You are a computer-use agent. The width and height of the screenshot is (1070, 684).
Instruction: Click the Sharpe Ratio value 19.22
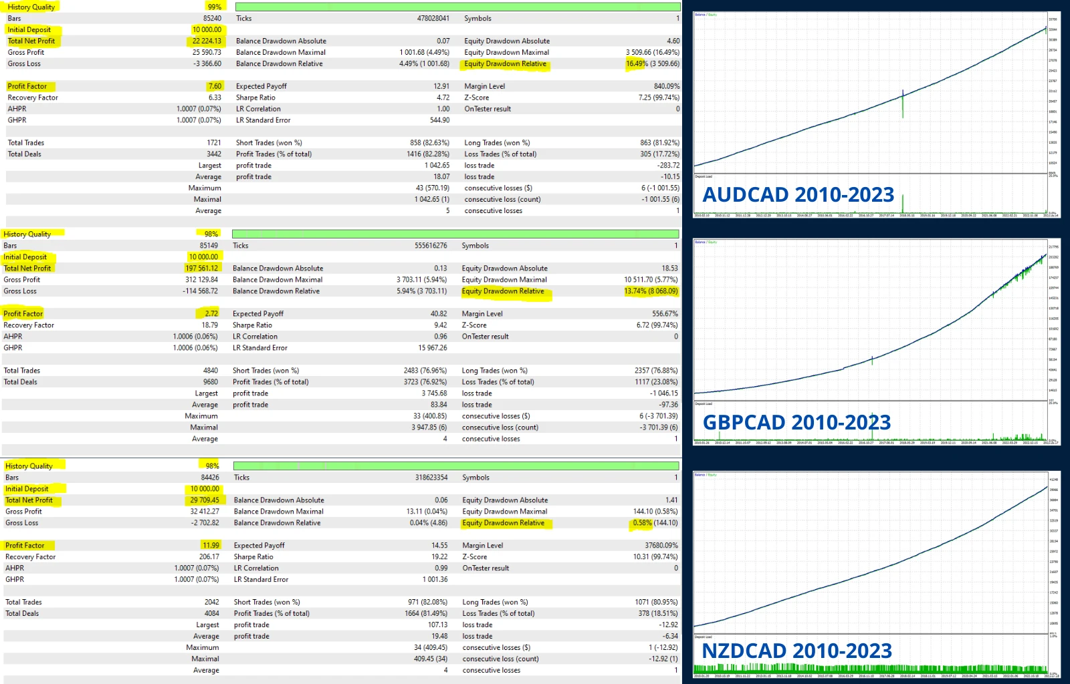(x=439, y=557)
